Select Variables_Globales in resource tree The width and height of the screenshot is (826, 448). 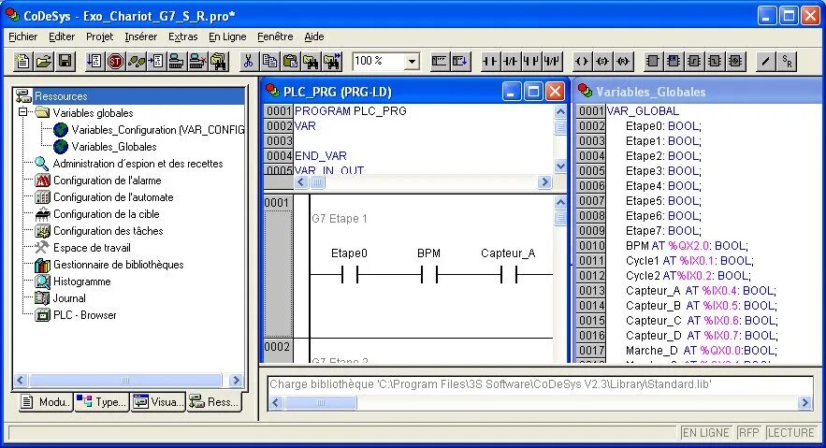tap(105, 147)
